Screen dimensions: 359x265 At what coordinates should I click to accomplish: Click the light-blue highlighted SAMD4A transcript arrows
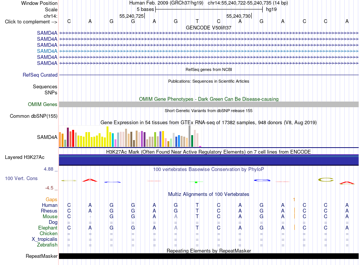tap(209, 51)
